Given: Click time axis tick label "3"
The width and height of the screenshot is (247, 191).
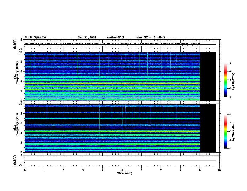Looking at the screenshot, I should click(83, 170).
